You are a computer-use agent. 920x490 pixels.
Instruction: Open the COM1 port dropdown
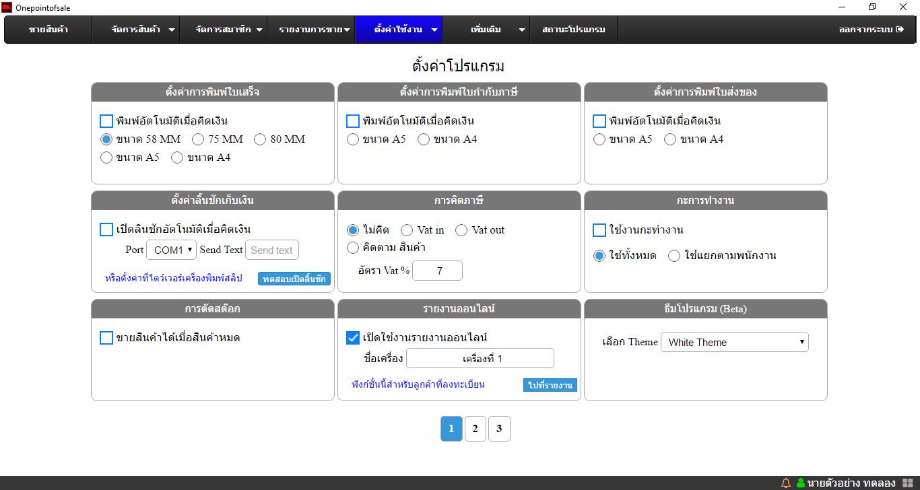coord(171,250)
